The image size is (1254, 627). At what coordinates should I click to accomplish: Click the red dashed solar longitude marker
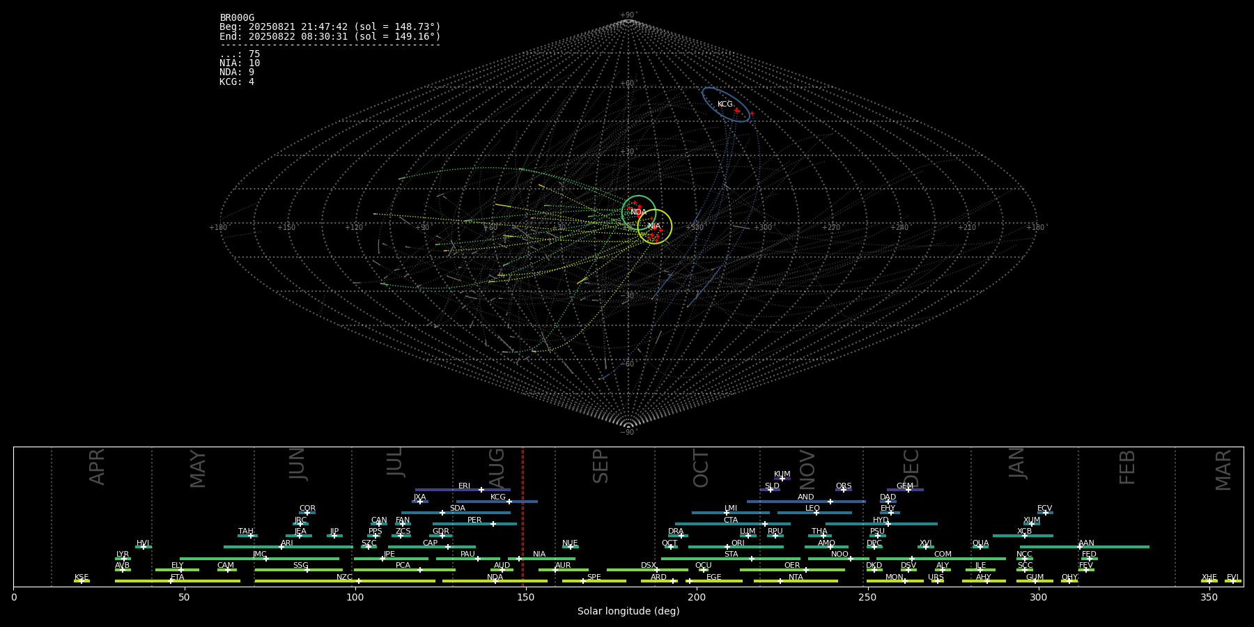pos(522,516)
